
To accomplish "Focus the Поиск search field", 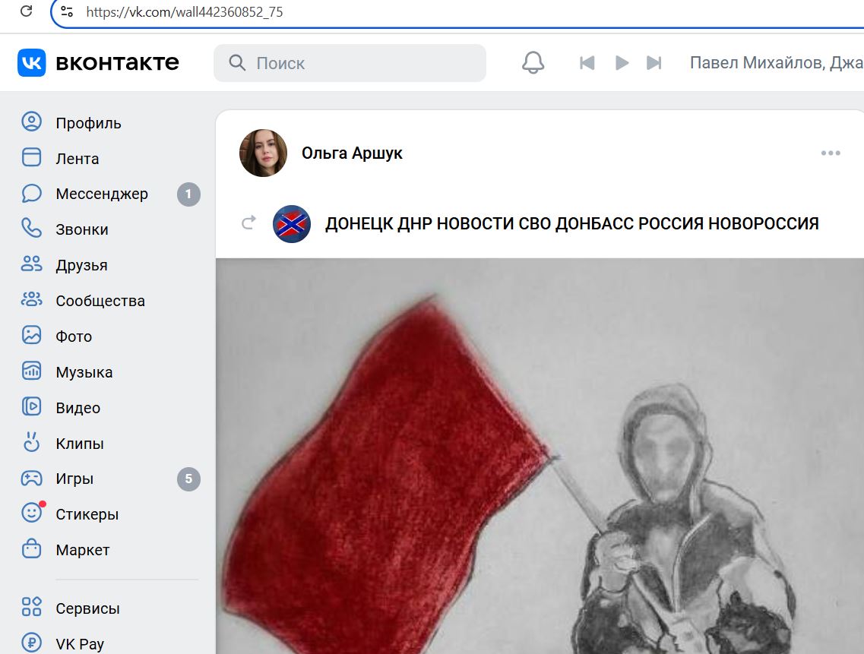I will 350,63.
